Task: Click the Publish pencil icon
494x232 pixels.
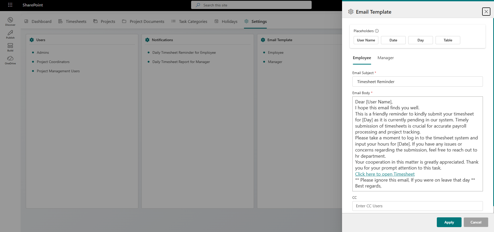Action: point(10,33)
